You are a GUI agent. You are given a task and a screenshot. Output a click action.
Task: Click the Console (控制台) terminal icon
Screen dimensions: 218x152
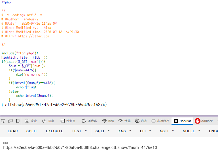tap(63, 121)
